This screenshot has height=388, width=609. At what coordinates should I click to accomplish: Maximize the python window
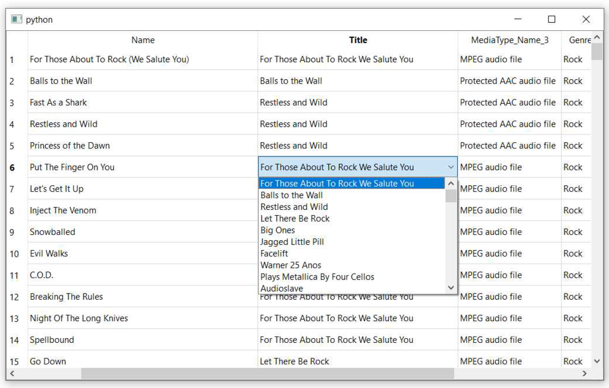pos(552,19)
